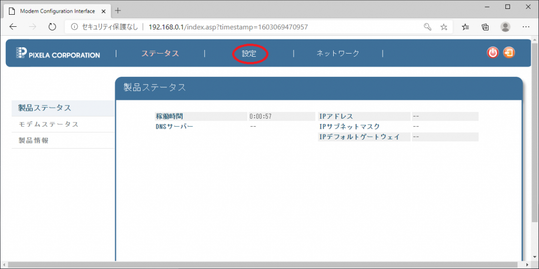The image size is (539, 269).
Task: Open the browser profile avatar
Action: click(x=505, y=27)
